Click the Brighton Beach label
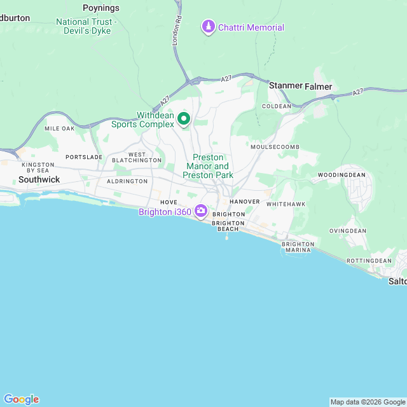 point(228,226)
